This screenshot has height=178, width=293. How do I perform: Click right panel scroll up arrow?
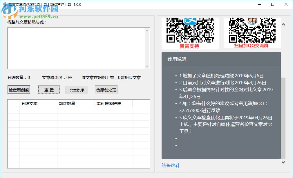point(283,25)
